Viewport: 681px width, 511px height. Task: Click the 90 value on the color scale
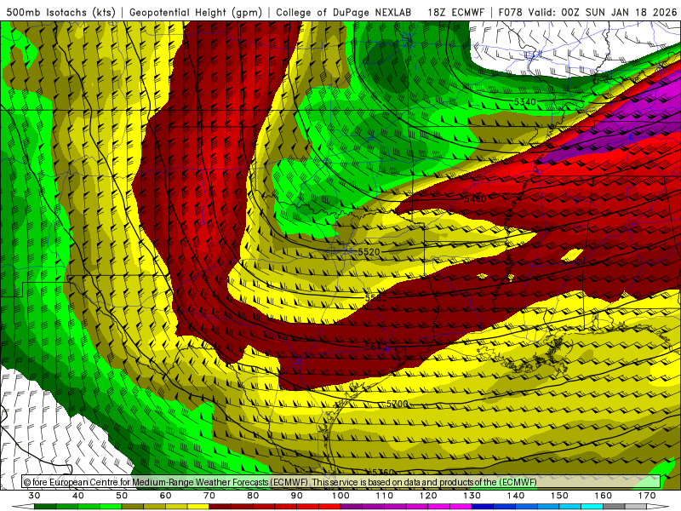pos(297,496)
